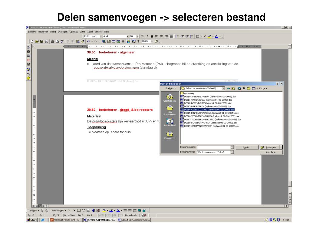
Task: Open Favorieten in dialog sidebar
Action: tap(170, 135)
